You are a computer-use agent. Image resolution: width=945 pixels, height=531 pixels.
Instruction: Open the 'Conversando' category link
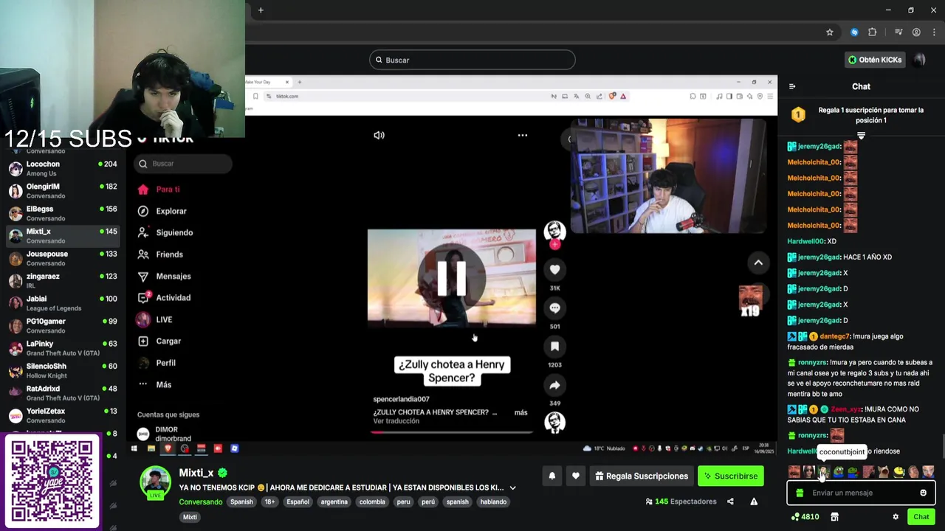[201, 502]
